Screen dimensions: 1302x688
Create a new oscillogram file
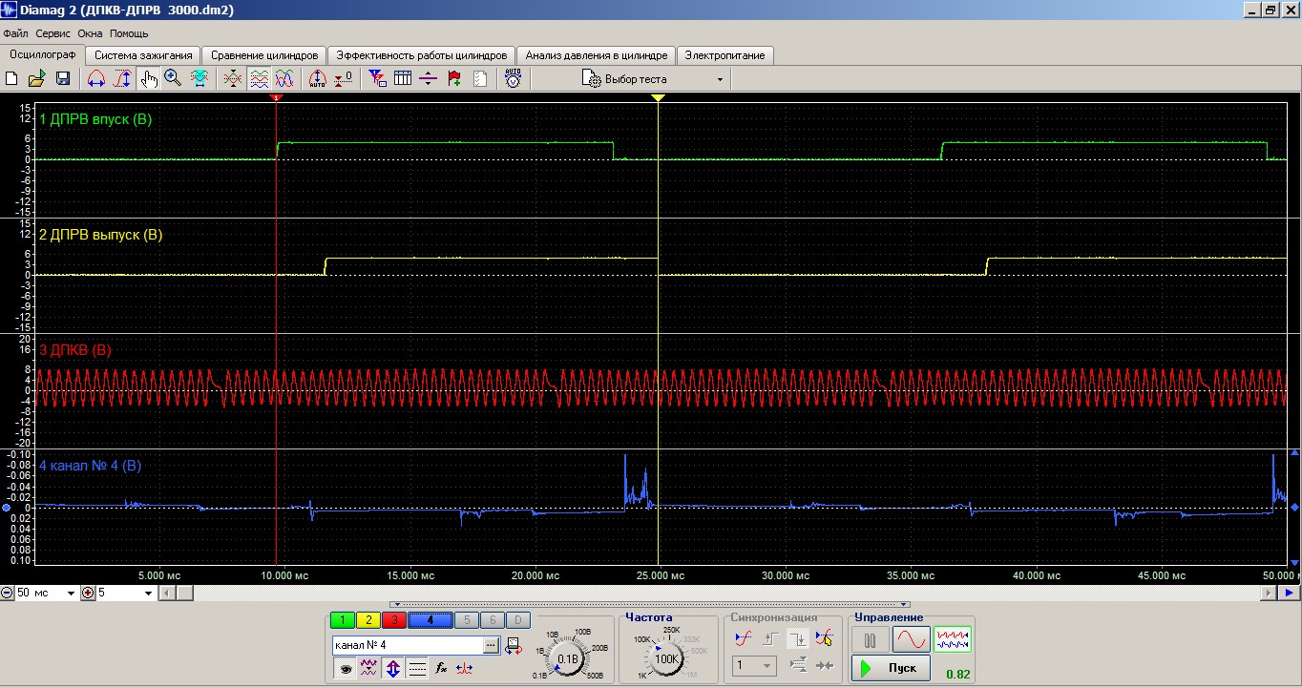13,79
